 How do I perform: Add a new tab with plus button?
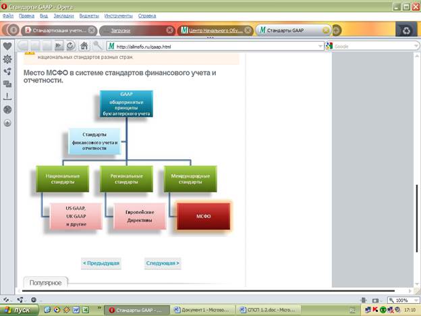click(337, 30)
